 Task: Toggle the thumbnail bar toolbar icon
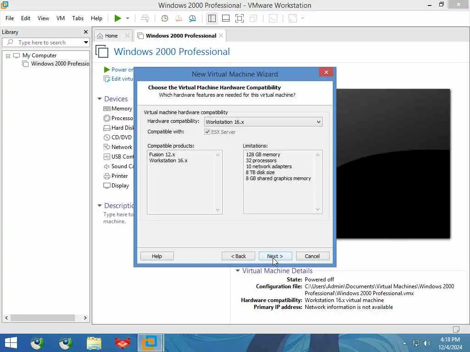pos(226,18)
